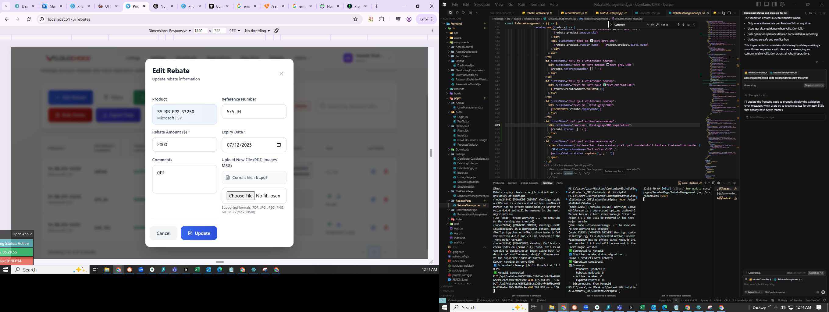This screenshot has width=829, height=312.
Task: Open chat history clock icon
Action: [x=814, y=13]
